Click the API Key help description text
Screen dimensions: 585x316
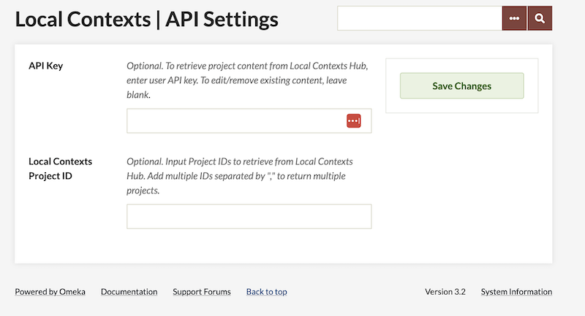coord(247,80)
